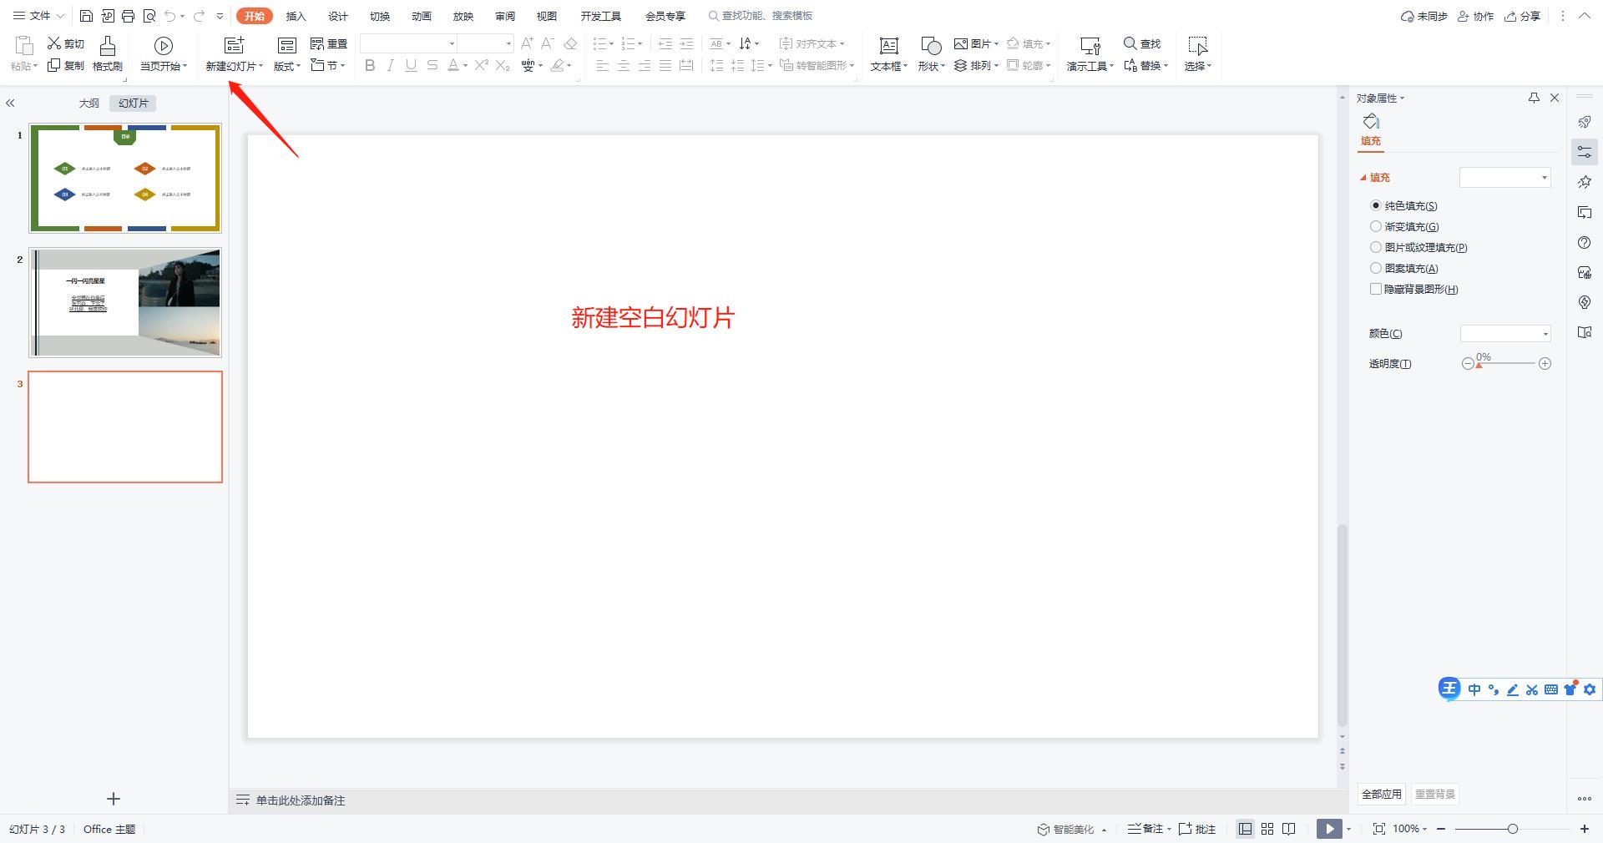Click the zoom slider handle
This screenshot has height=843, width=1603.
coord(1512,829)
